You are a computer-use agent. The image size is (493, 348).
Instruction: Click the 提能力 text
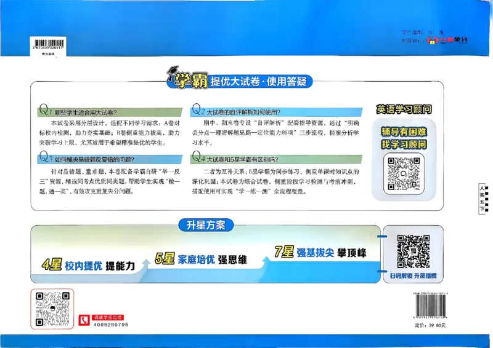point(120,266)
